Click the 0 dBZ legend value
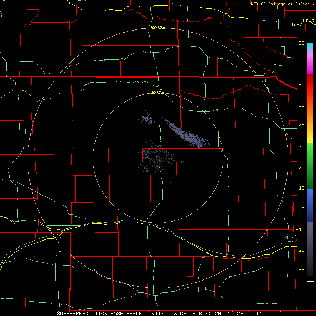The height and width of the screenshot is (316, 316). [303, 209]
